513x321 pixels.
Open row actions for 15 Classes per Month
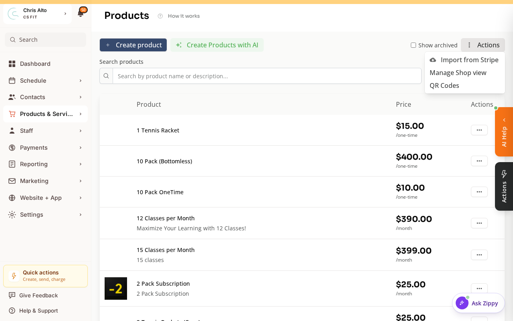(x=479, y=255)
